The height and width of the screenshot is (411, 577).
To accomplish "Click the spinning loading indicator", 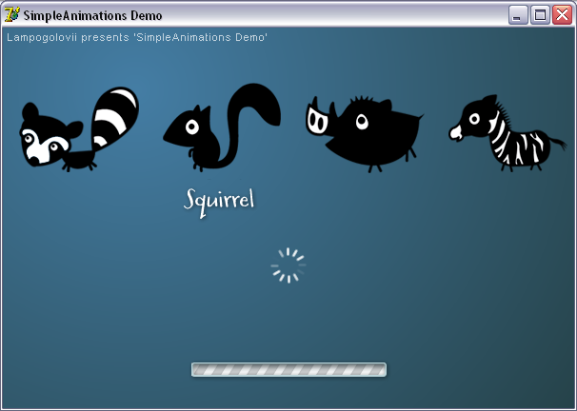I will click(x=288, y=265).
